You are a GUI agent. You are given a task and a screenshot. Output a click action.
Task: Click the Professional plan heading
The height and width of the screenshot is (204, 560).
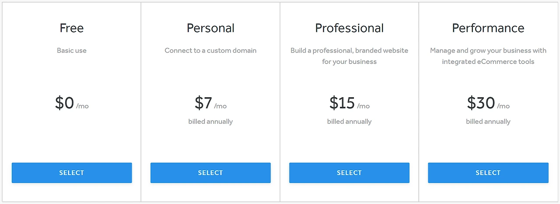tap(349, 28)
